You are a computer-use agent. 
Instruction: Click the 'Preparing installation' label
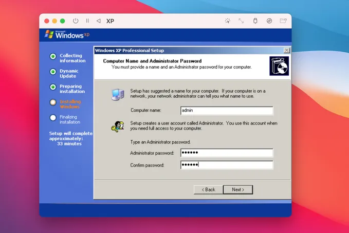tap(72, 89)
